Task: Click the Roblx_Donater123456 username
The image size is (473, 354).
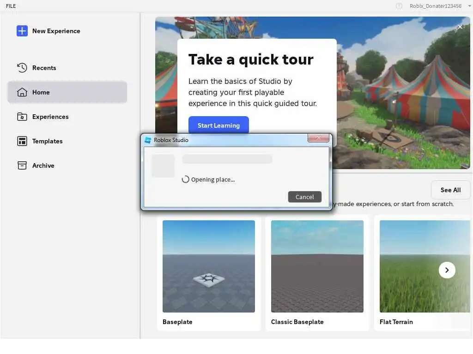Action: tap(435, 6)
